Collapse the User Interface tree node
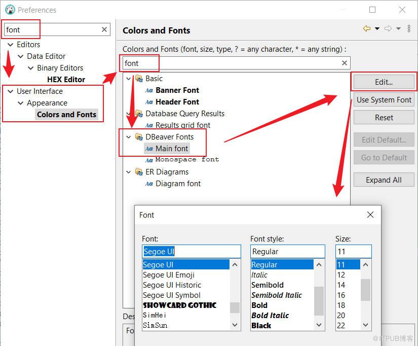The height and width of the screenshot is (346, 418). [x=10, y=91]
